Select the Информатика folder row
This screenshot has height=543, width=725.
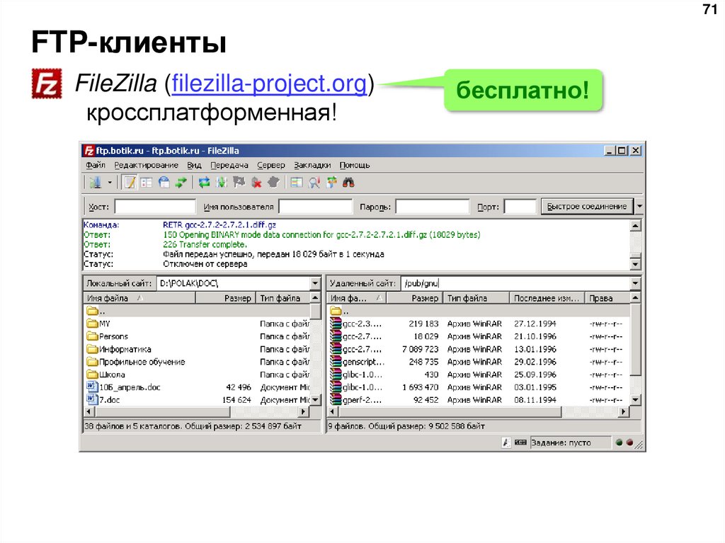(198, 349)
